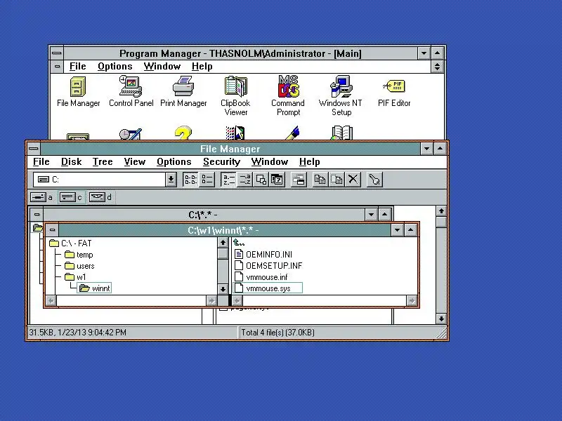Screen dimensions: 562x421
Task: Open the Security menu
Action: coord(221,162)
